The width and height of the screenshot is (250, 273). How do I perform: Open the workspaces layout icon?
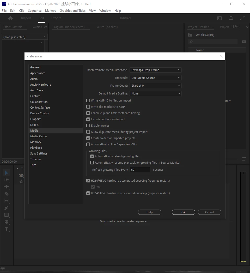[x=219, y=18]
